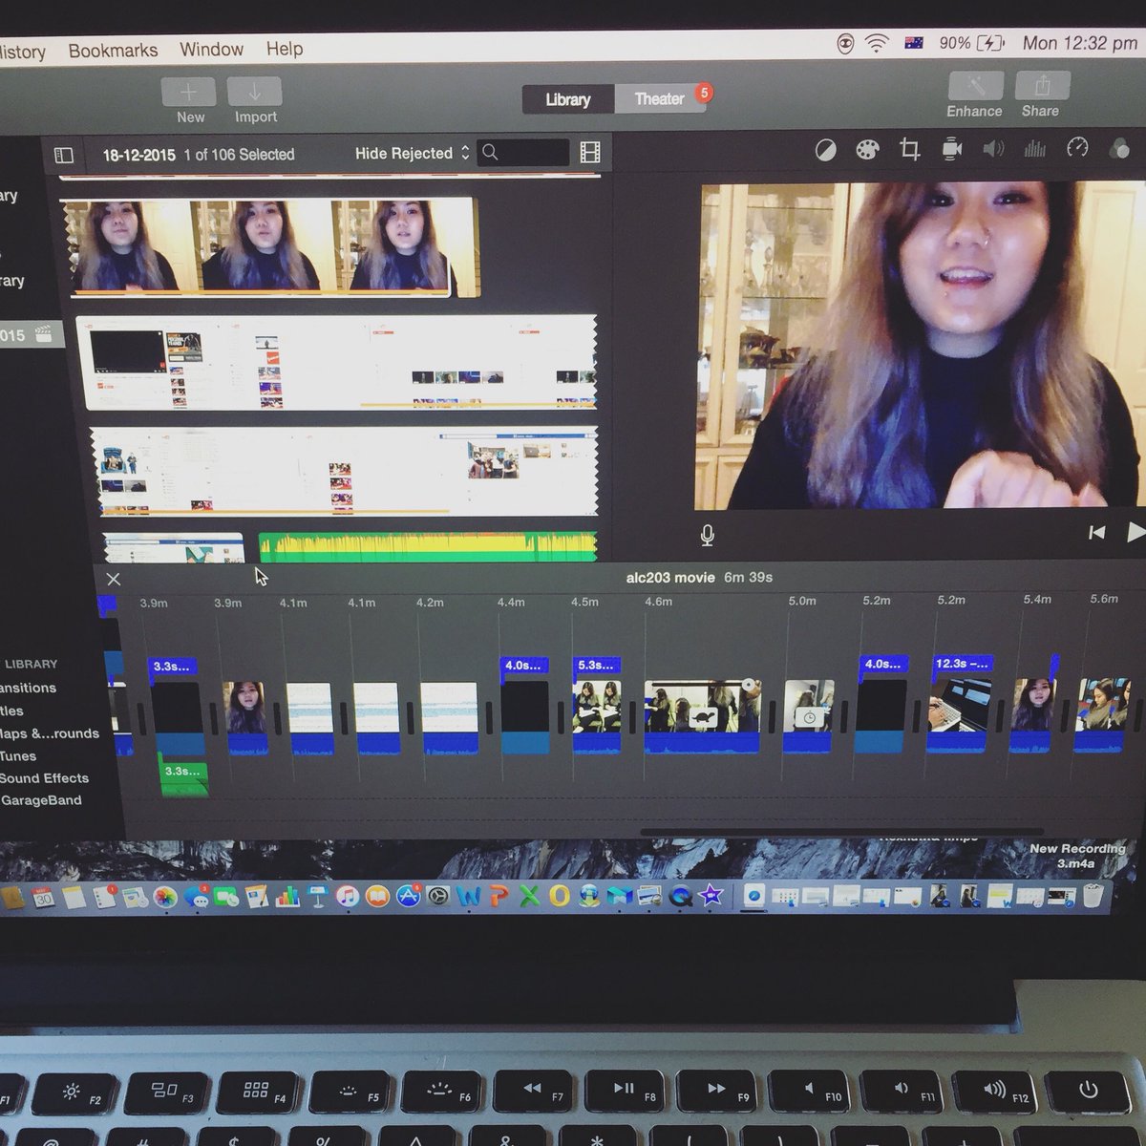
Task: Play the video in the viewer
Action: click(x=1135, y=532)
